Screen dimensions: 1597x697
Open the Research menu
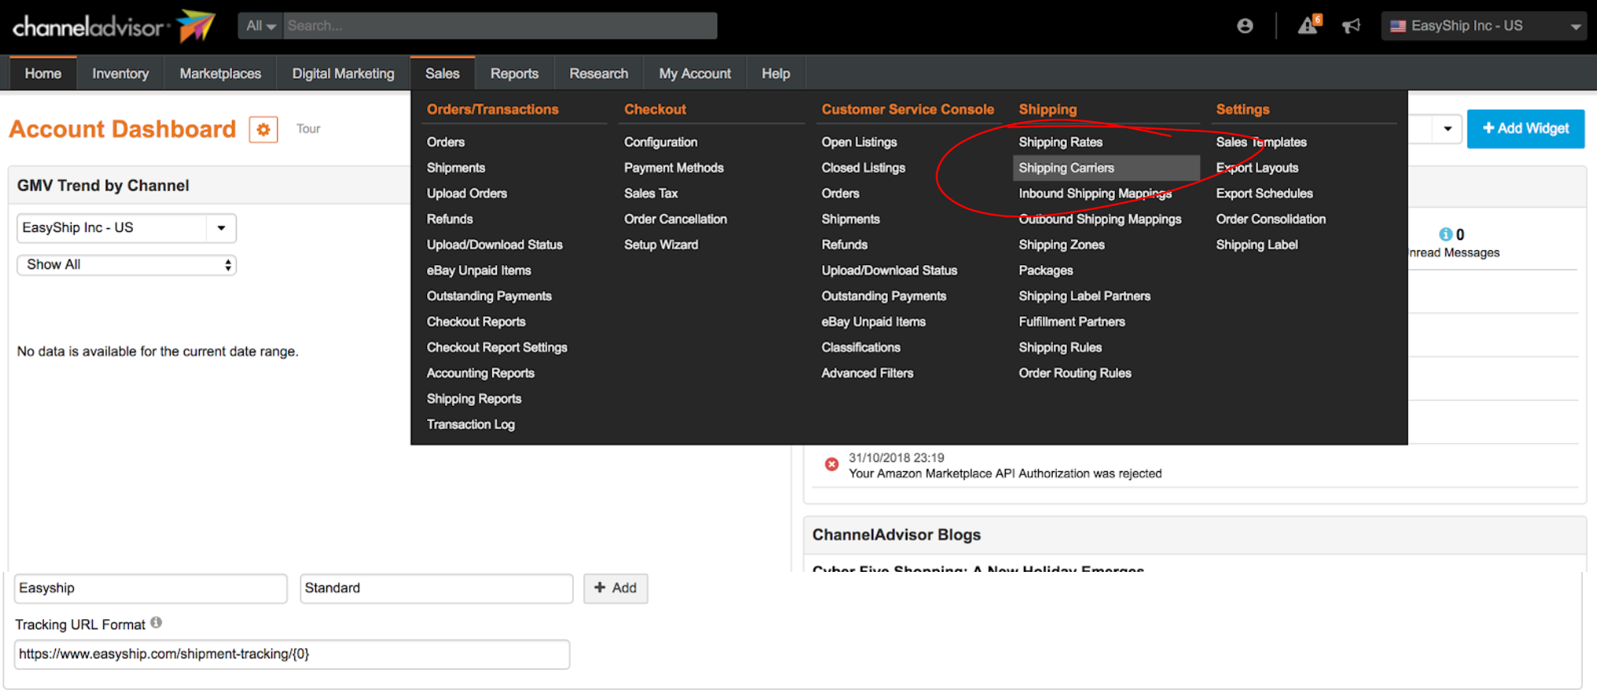pos(598,74)
